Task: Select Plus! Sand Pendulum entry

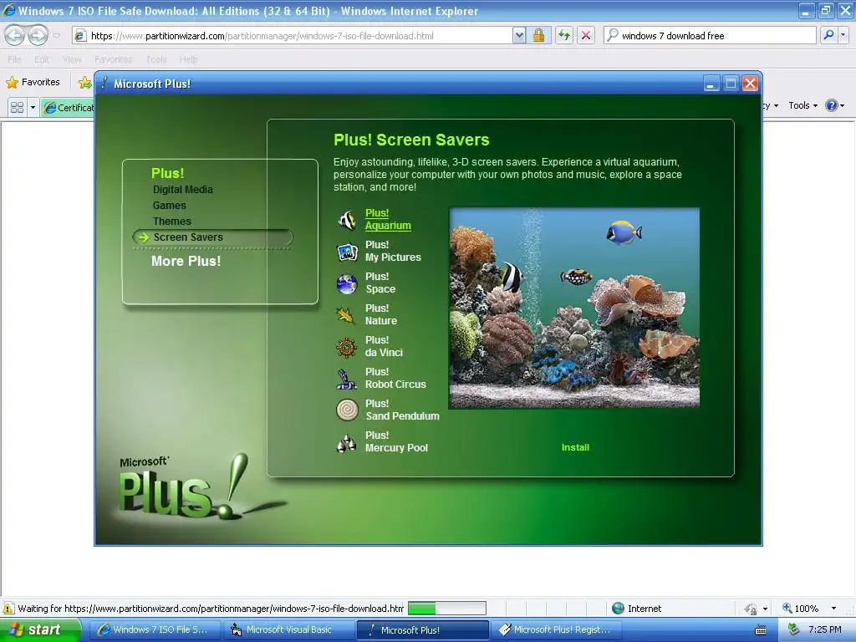Action: [402, 410]
